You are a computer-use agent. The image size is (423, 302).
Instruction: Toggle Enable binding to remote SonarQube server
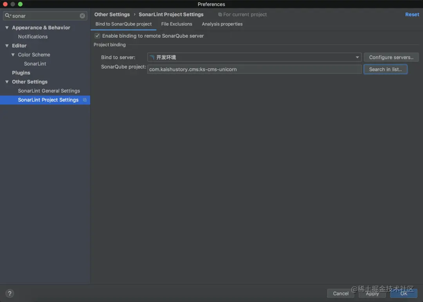coord(98,36)
